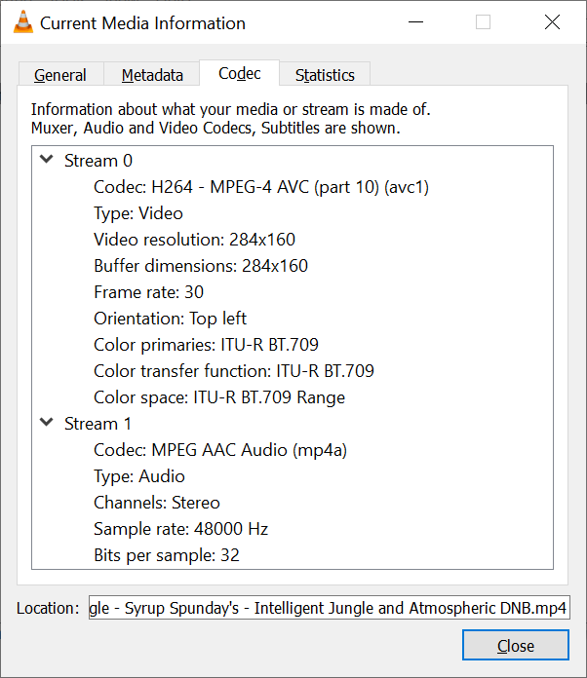
Task: Select the Channels: Stereo row
Action: tap(157, 503)
